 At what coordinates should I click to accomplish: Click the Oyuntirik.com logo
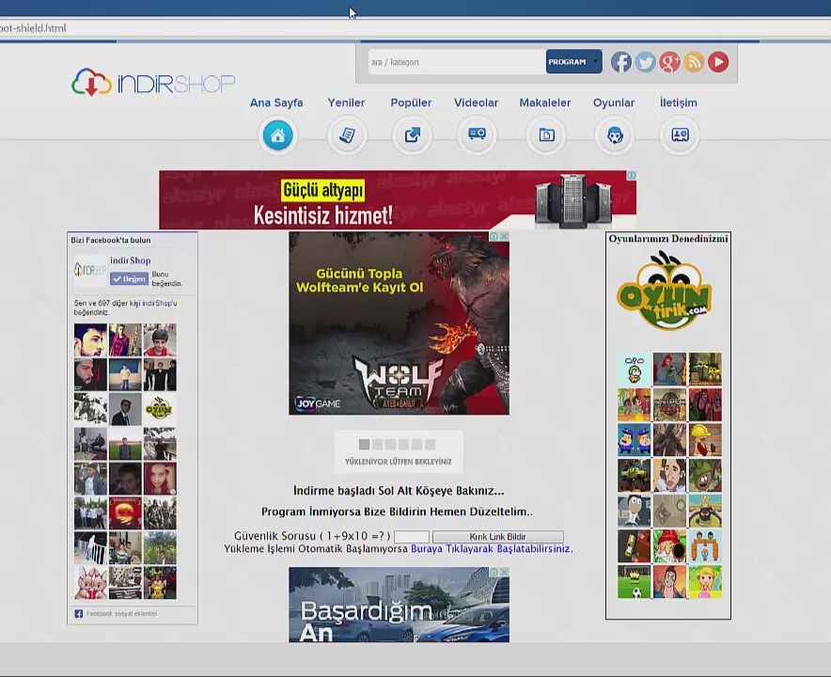pos(666,291)
